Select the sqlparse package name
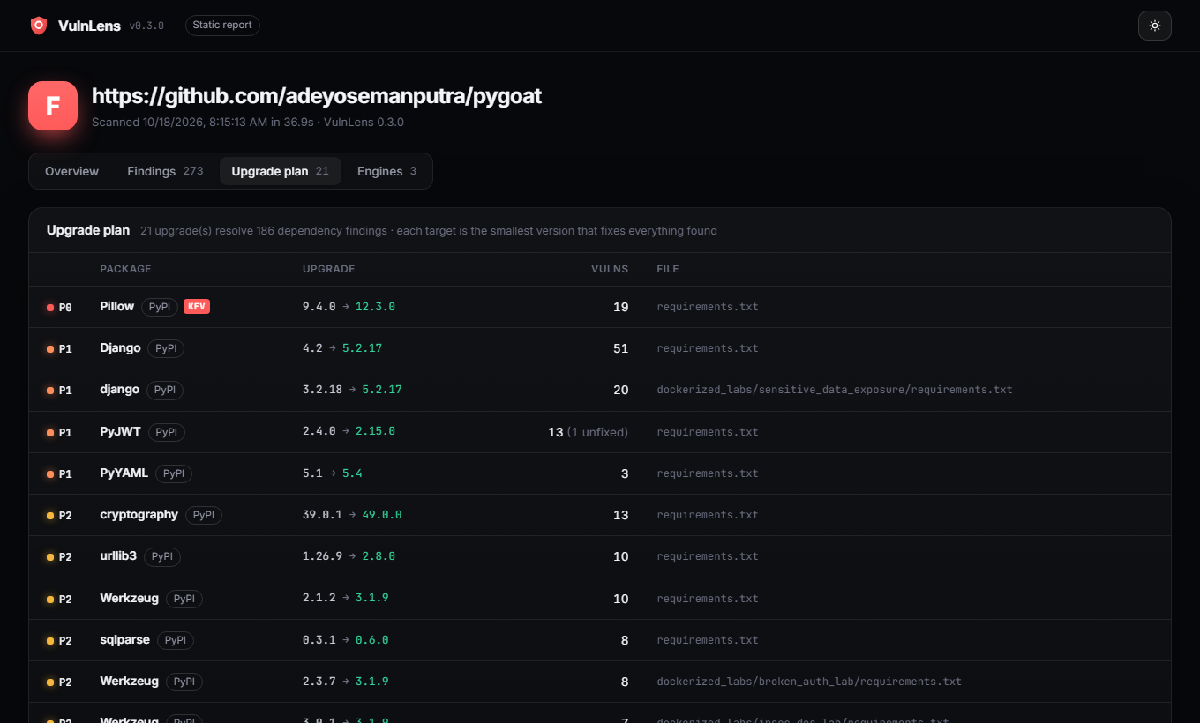This screenshot has height=723, width=1200. (125, 639)
